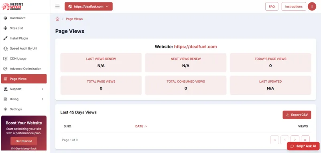Click the Next Views Renew card

186,63
